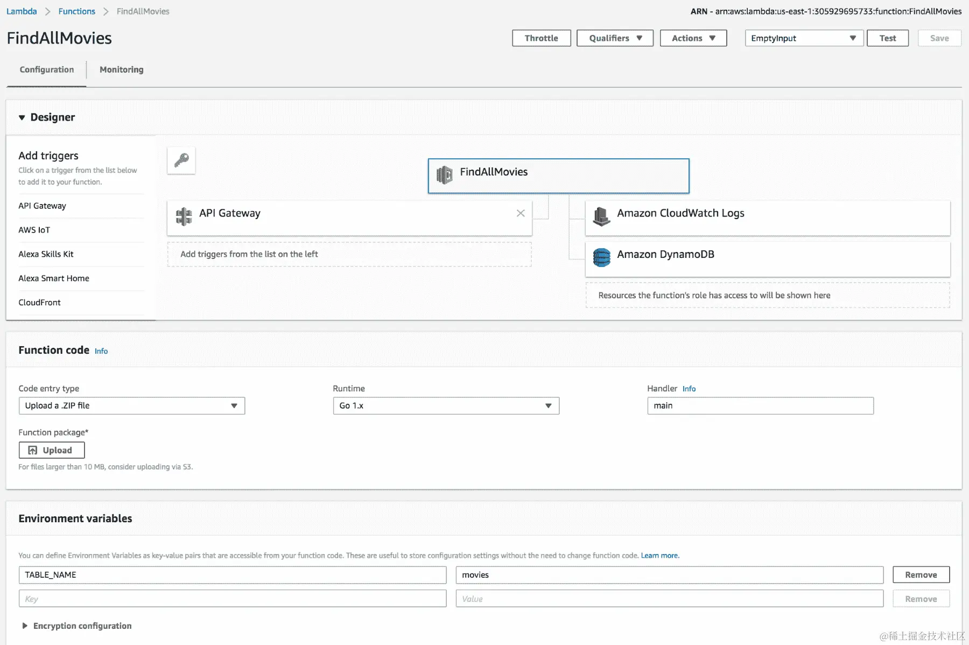The width and height of the screenshot is (969, 645).
Task: Open the Code entry type dropdown
Action: [x=132, y=405]
